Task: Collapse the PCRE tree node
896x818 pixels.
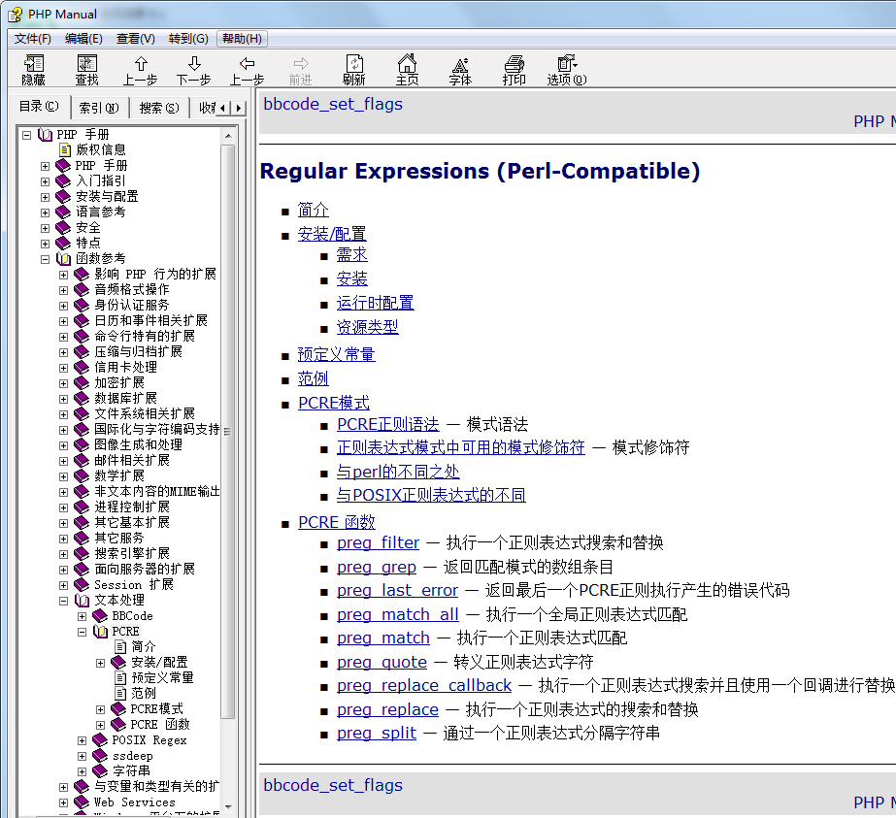Action: coord(82,632)
